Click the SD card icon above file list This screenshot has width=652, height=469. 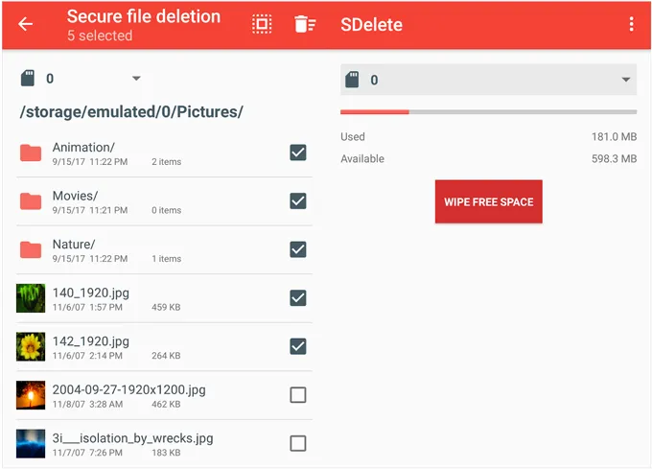pyautogui.click(x=26, y=79)
